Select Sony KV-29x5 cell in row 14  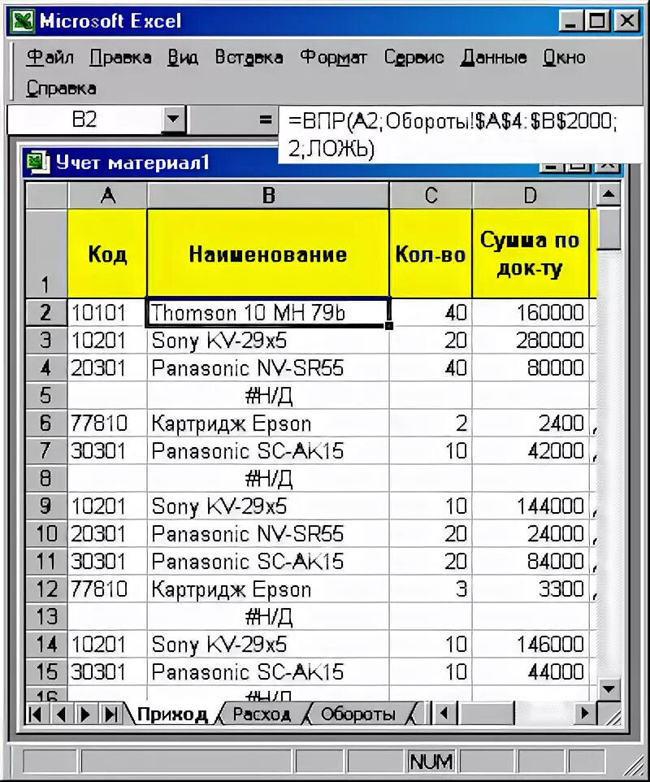[x=268, y=645]
